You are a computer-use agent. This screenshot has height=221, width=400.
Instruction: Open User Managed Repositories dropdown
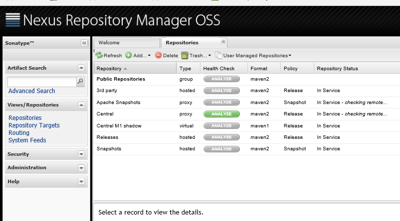coord(256,56)
